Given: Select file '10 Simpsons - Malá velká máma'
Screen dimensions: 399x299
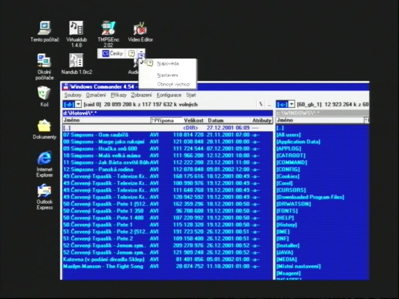Looking at the screenshot, I should 167,155.
